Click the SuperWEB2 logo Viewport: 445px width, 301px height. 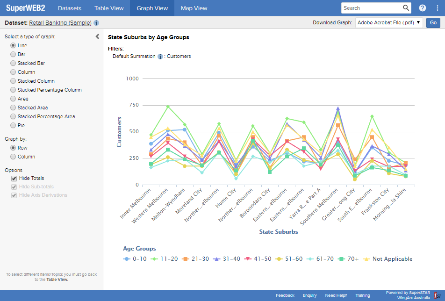tap(26, 8)
